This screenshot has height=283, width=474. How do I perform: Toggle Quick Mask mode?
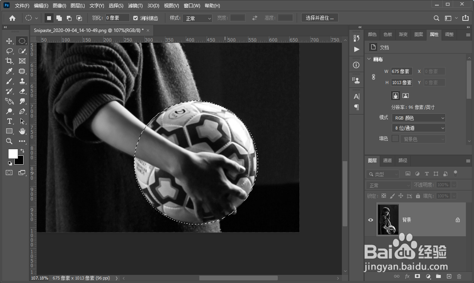[x=9, y=173]
